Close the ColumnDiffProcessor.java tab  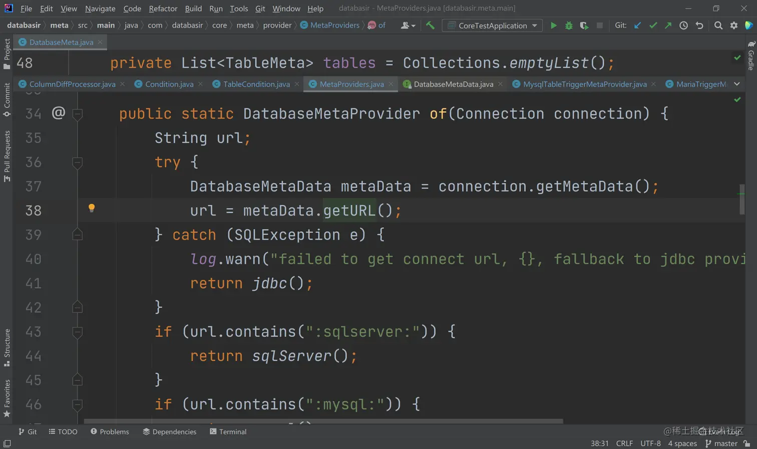122,84
